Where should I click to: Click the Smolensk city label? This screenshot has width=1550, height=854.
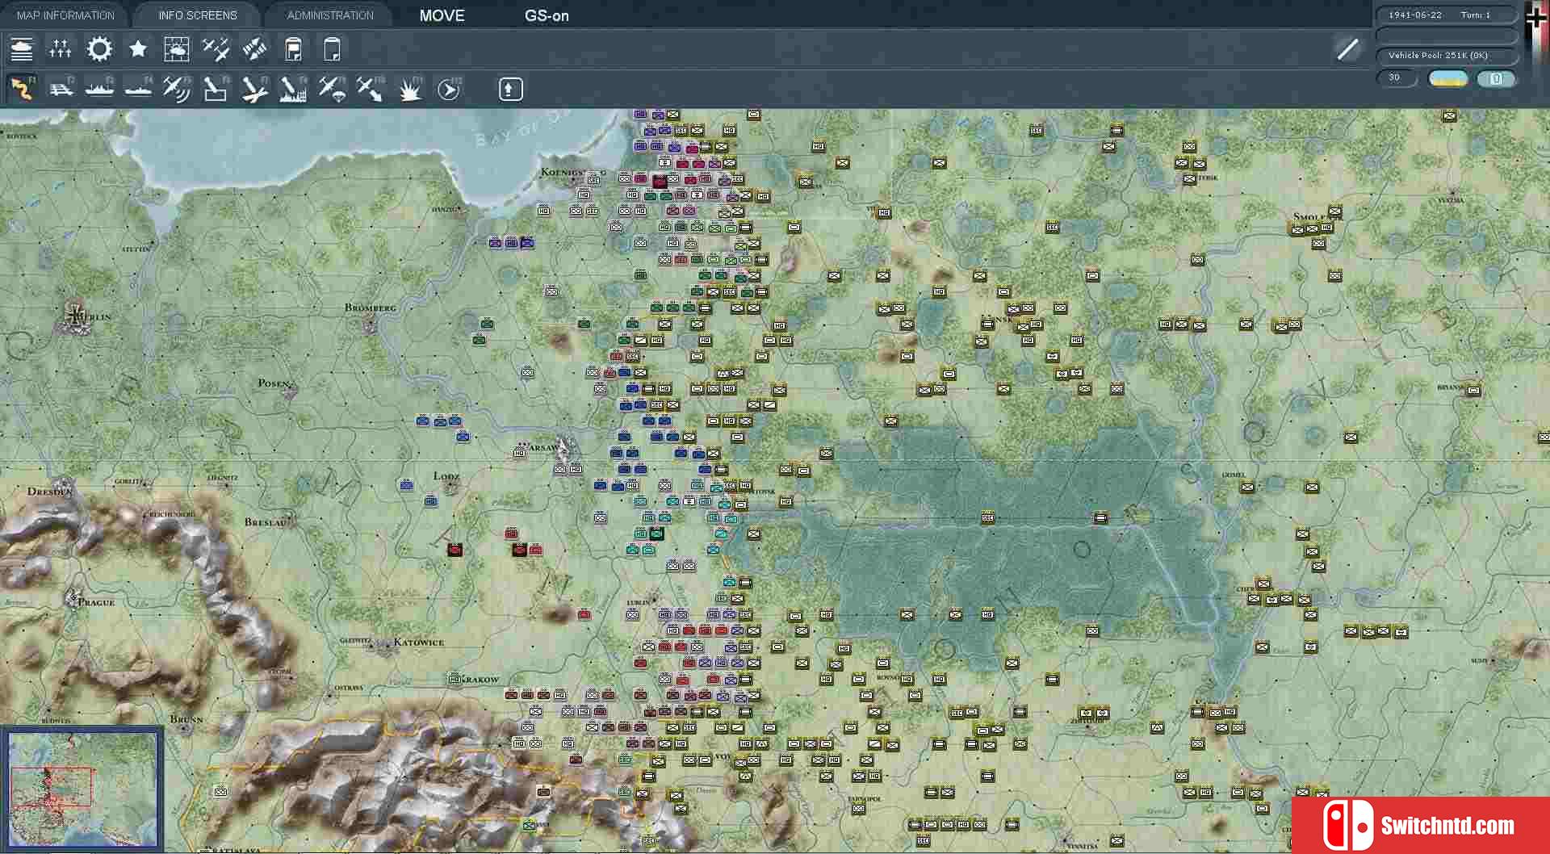[1317, 216]
